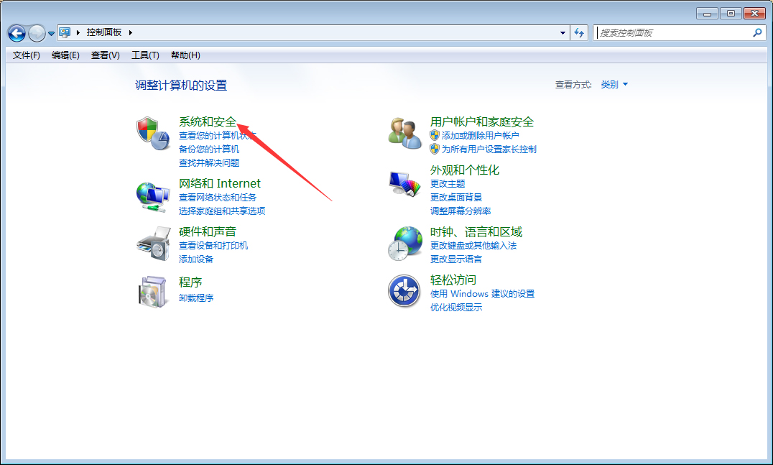This screenshot has width=773, height=465.
Task: Click the search magnifier in 搜索控制面板 box
Action: 757,33
